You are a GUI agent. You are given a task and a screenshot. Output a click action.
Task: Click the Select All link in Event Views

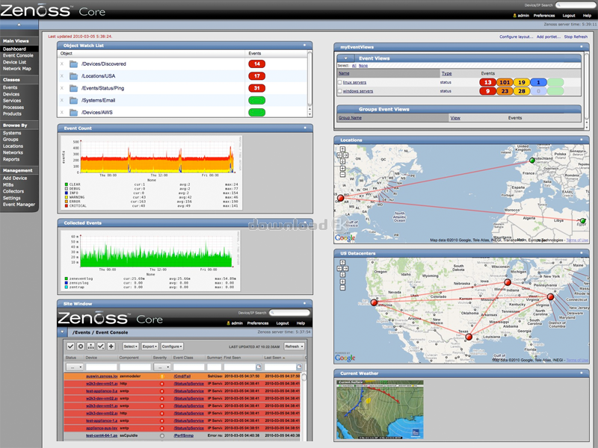click(354, 66)
